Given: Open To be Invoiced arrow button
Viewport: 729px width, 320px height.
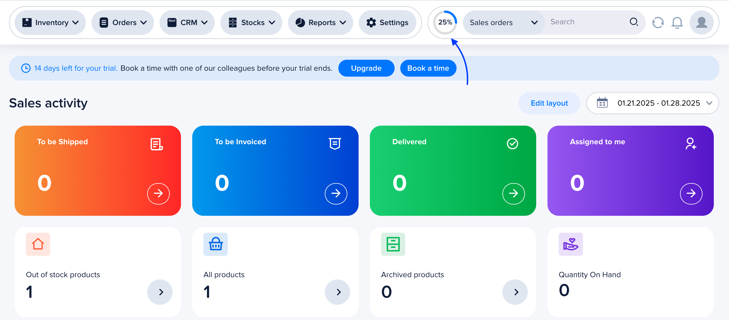Looking at the screenshot, I should 336,194.
